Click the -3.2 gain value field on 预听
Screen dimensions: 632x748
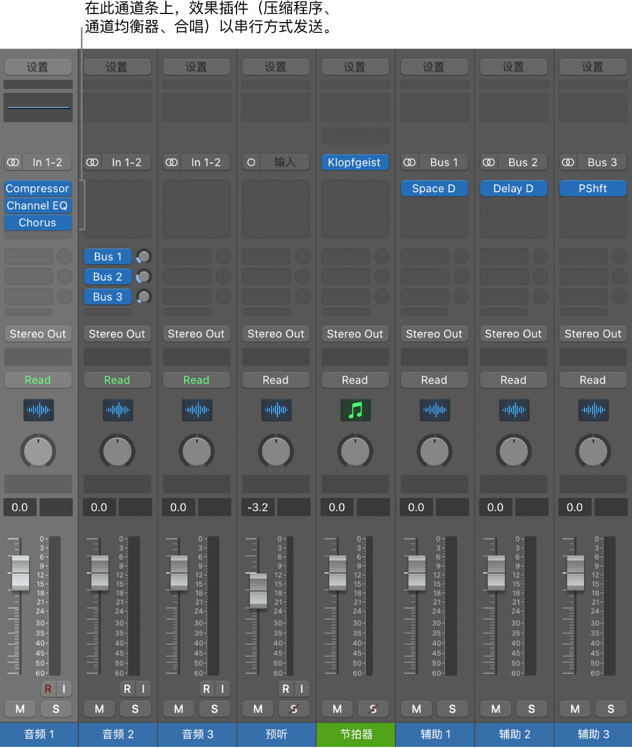tap(258, 507)
